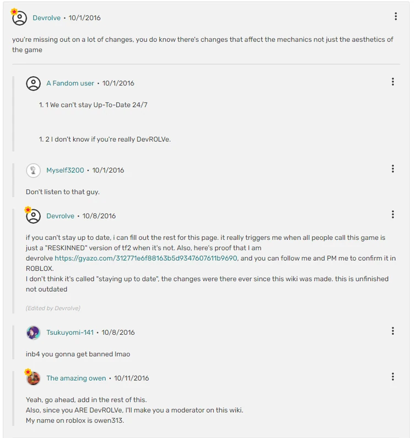This screenshot has height=438, width=416.
Task: Open more options menu on Fandom user's reply
Action: point(393,82)
